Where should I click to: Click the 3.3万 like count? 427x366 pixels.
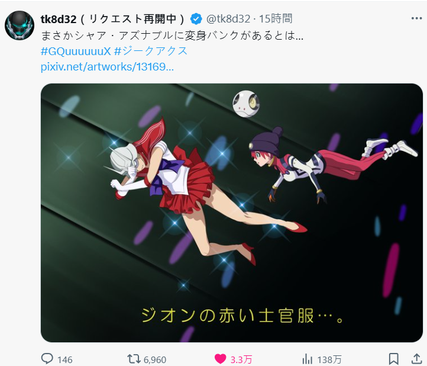pyautogui.click(x=241, y=359)
